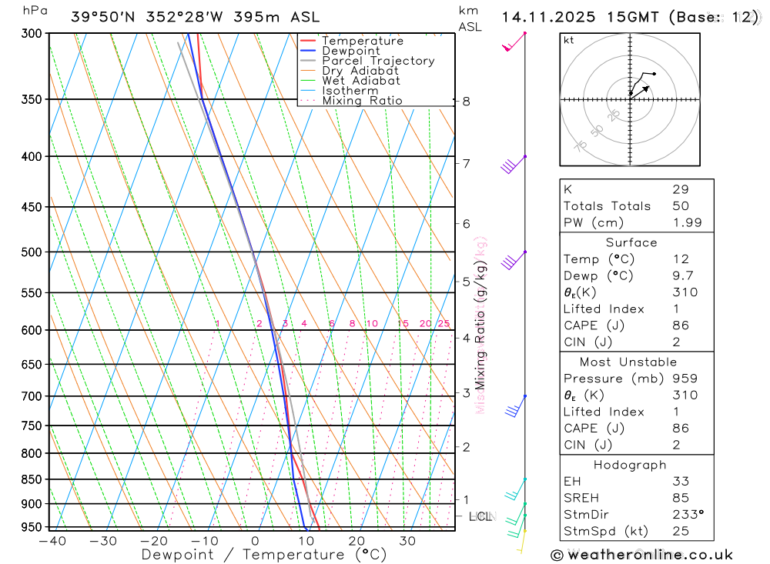Click the CAPE value under Surface

[681, 325]
